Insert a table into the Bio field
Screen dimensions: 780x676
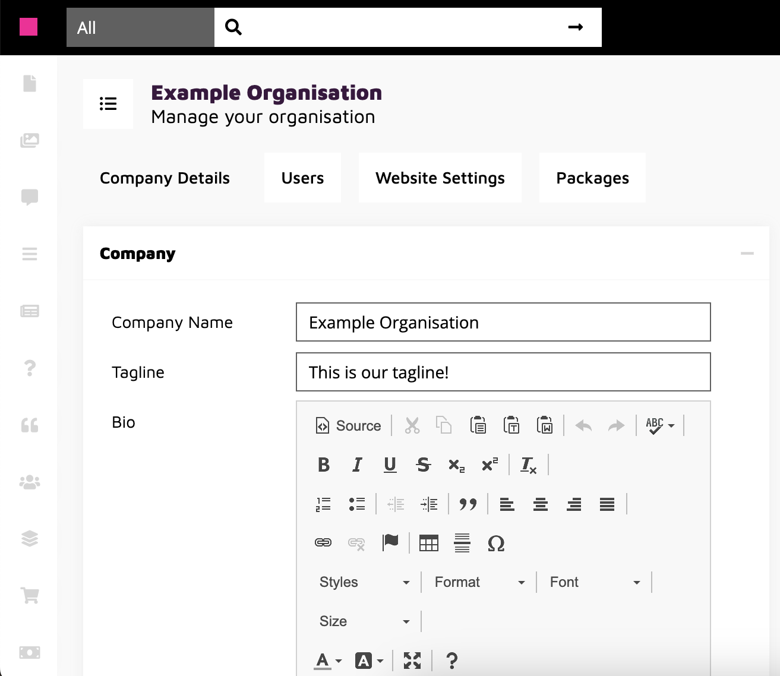pos(429,543)
